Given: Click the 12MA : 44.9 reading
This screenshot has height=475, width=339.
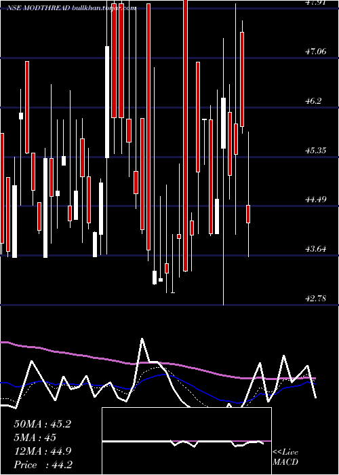Looking at the screenshot, I should tap(43, 451).
